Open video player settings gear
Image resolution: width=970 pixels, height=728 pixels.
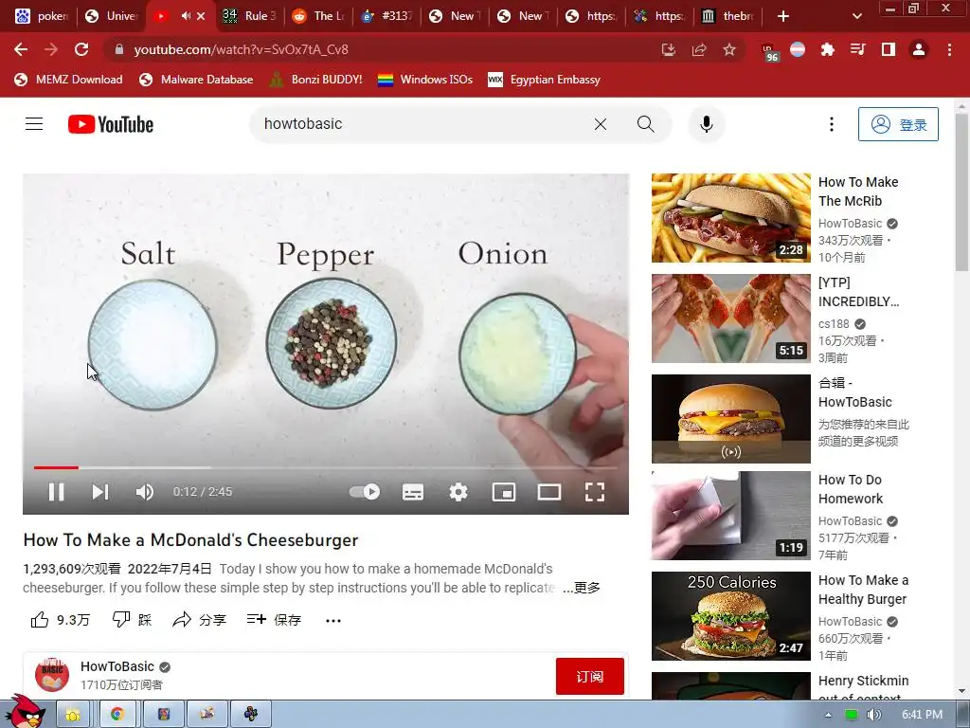[x=458, y=492]
